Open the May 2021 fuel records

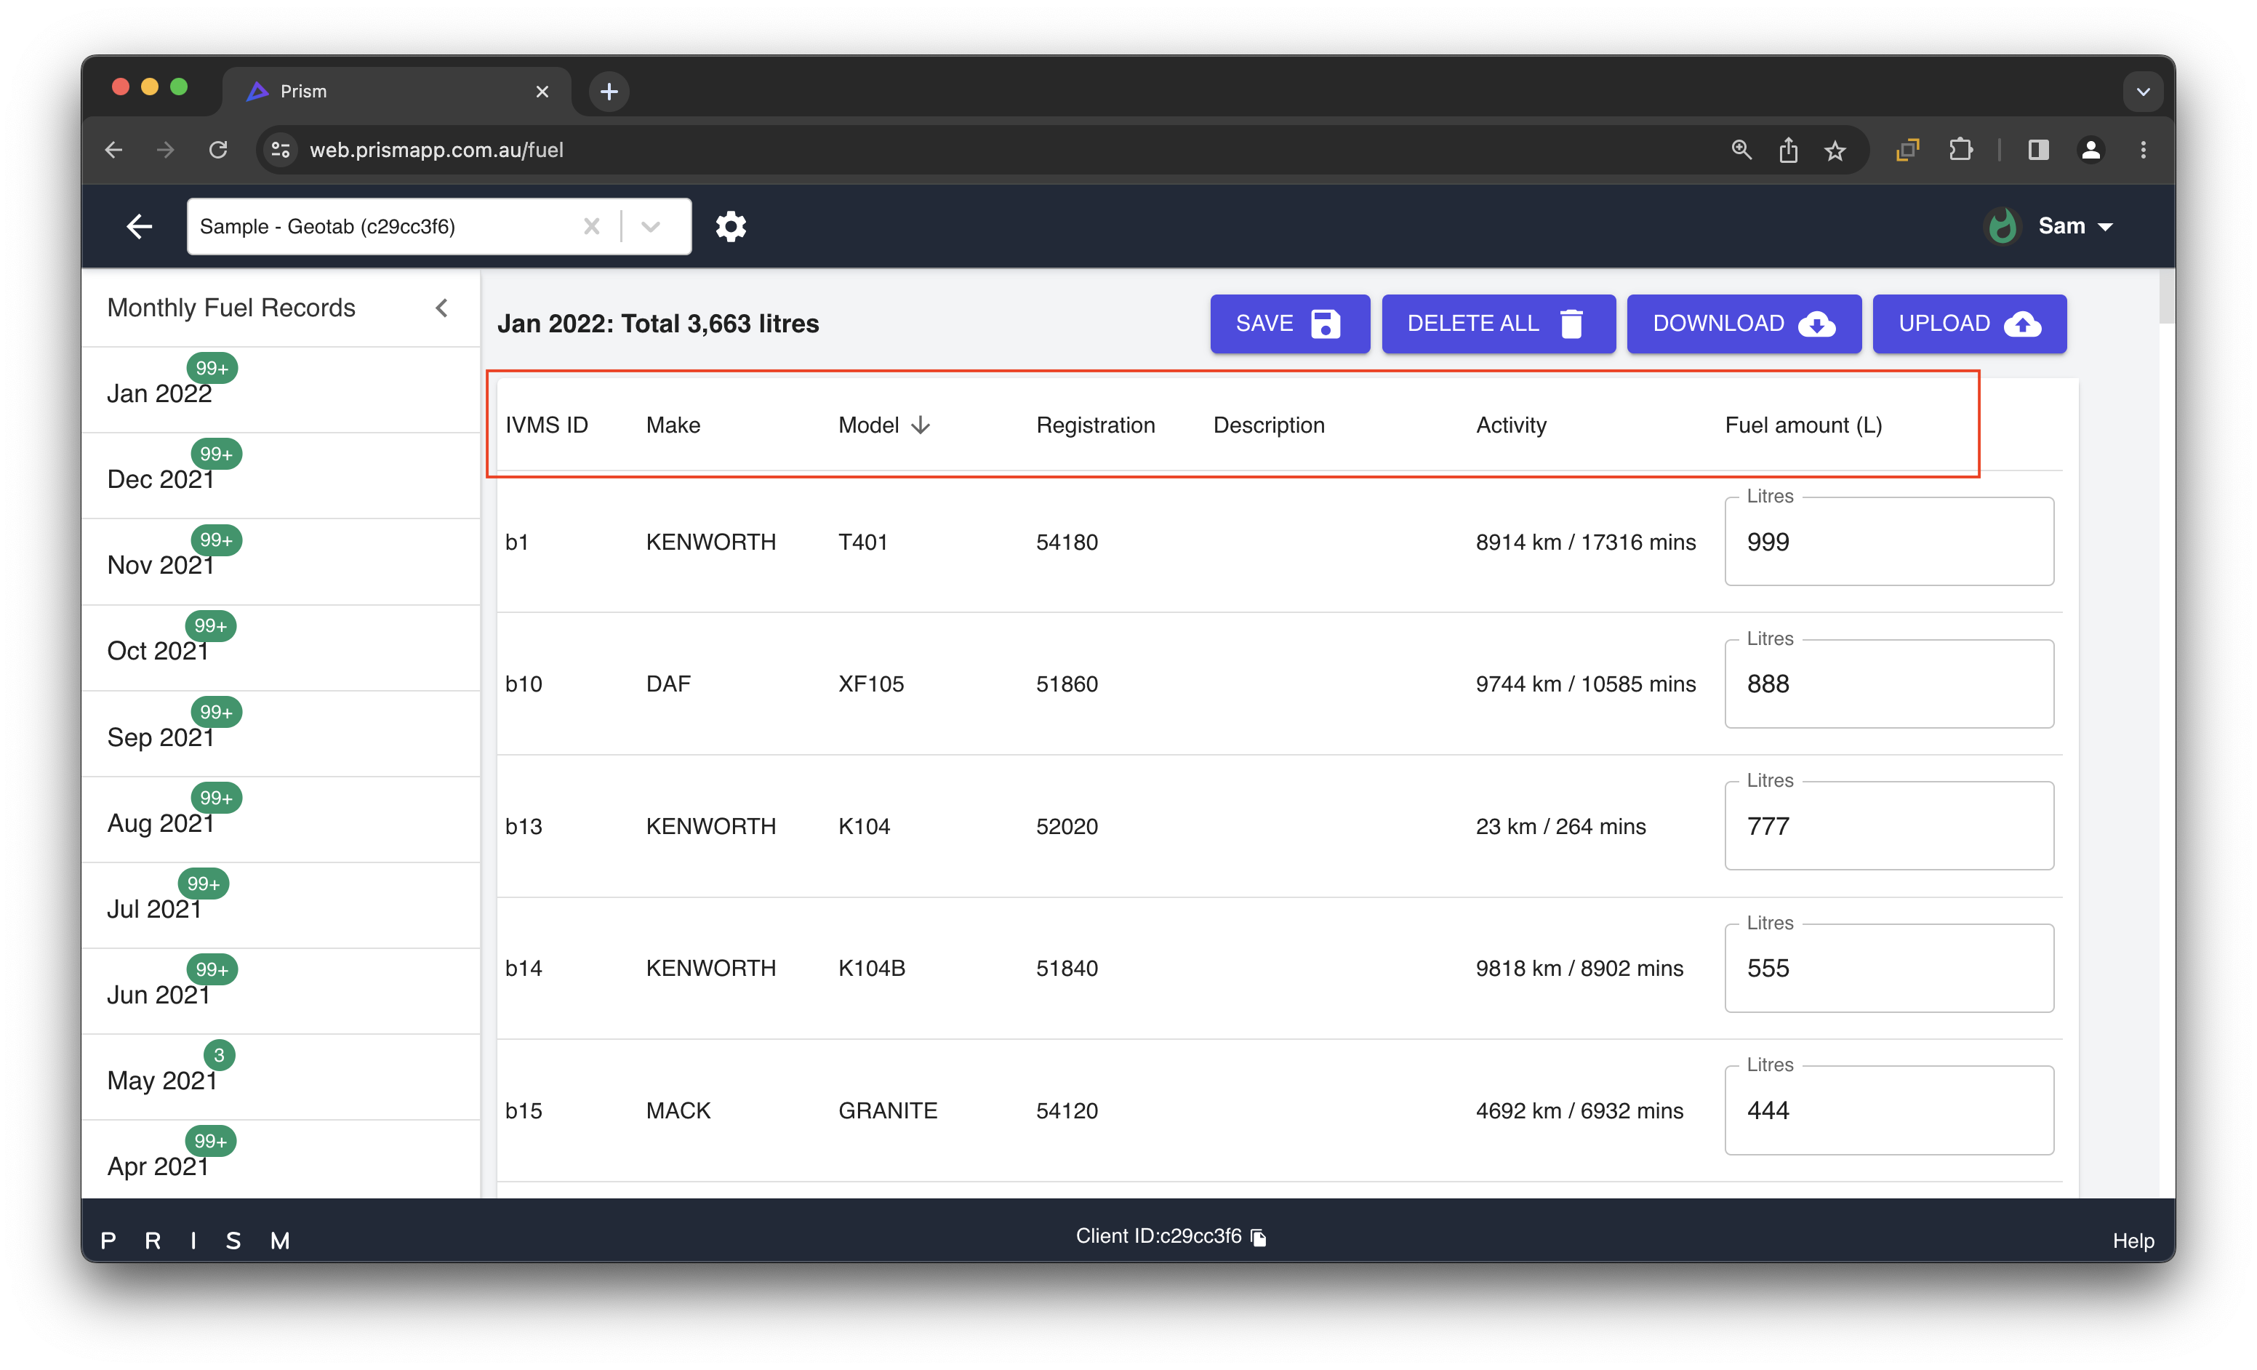coord(161,1080)
